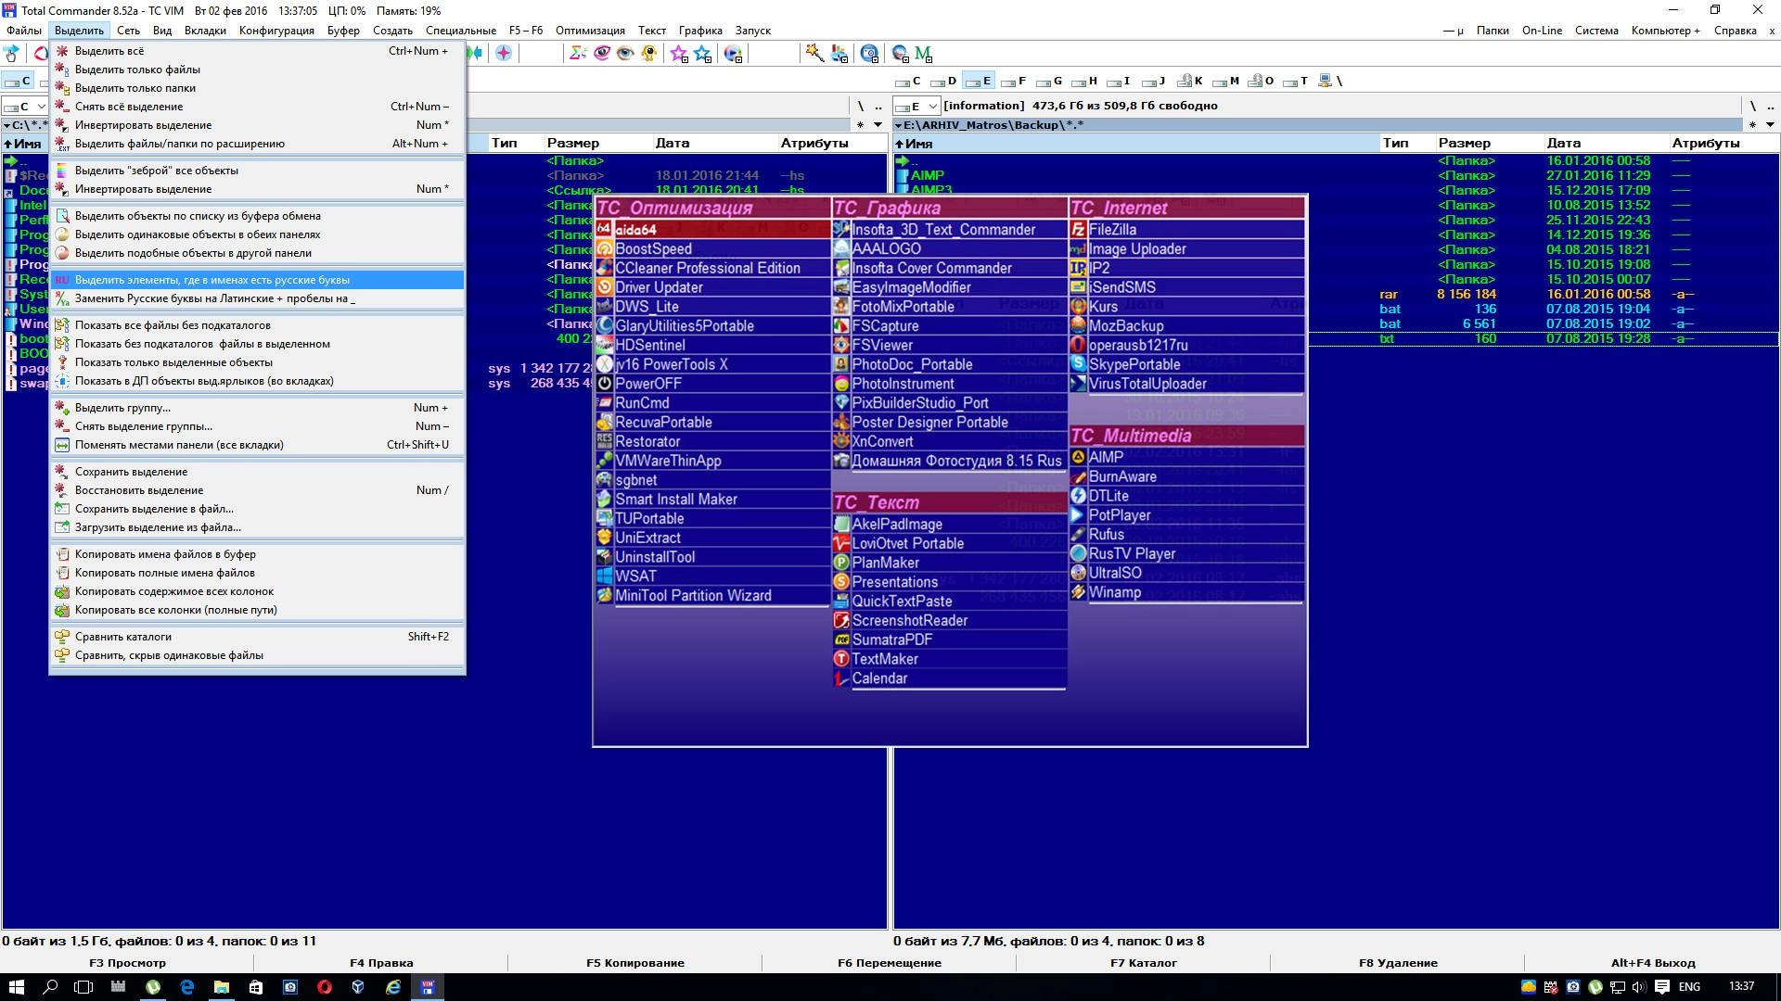Open uTorrent from the Windows taskbar
Screen dimensions: 1781x1001
[x=153, y=987]
